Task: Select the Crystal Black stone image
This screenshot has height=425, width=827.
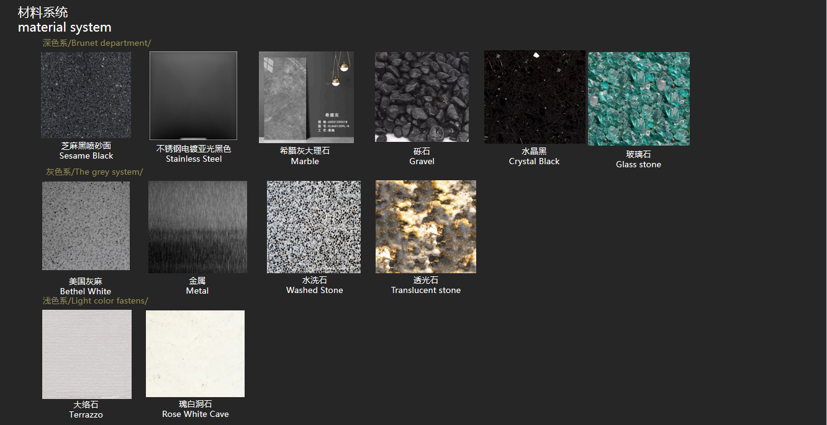Action: click(x=535, y=97)
